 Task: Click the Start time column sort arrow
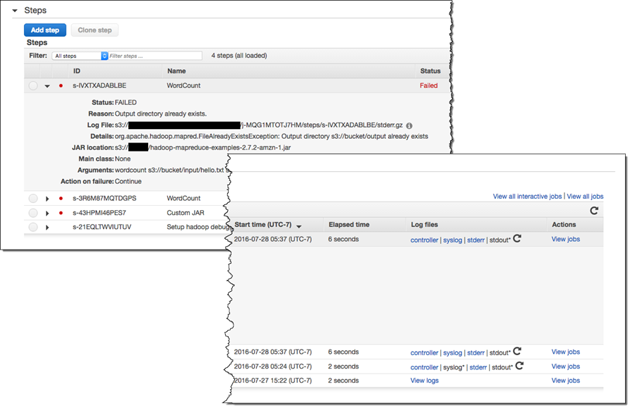[x=299, y=226]
